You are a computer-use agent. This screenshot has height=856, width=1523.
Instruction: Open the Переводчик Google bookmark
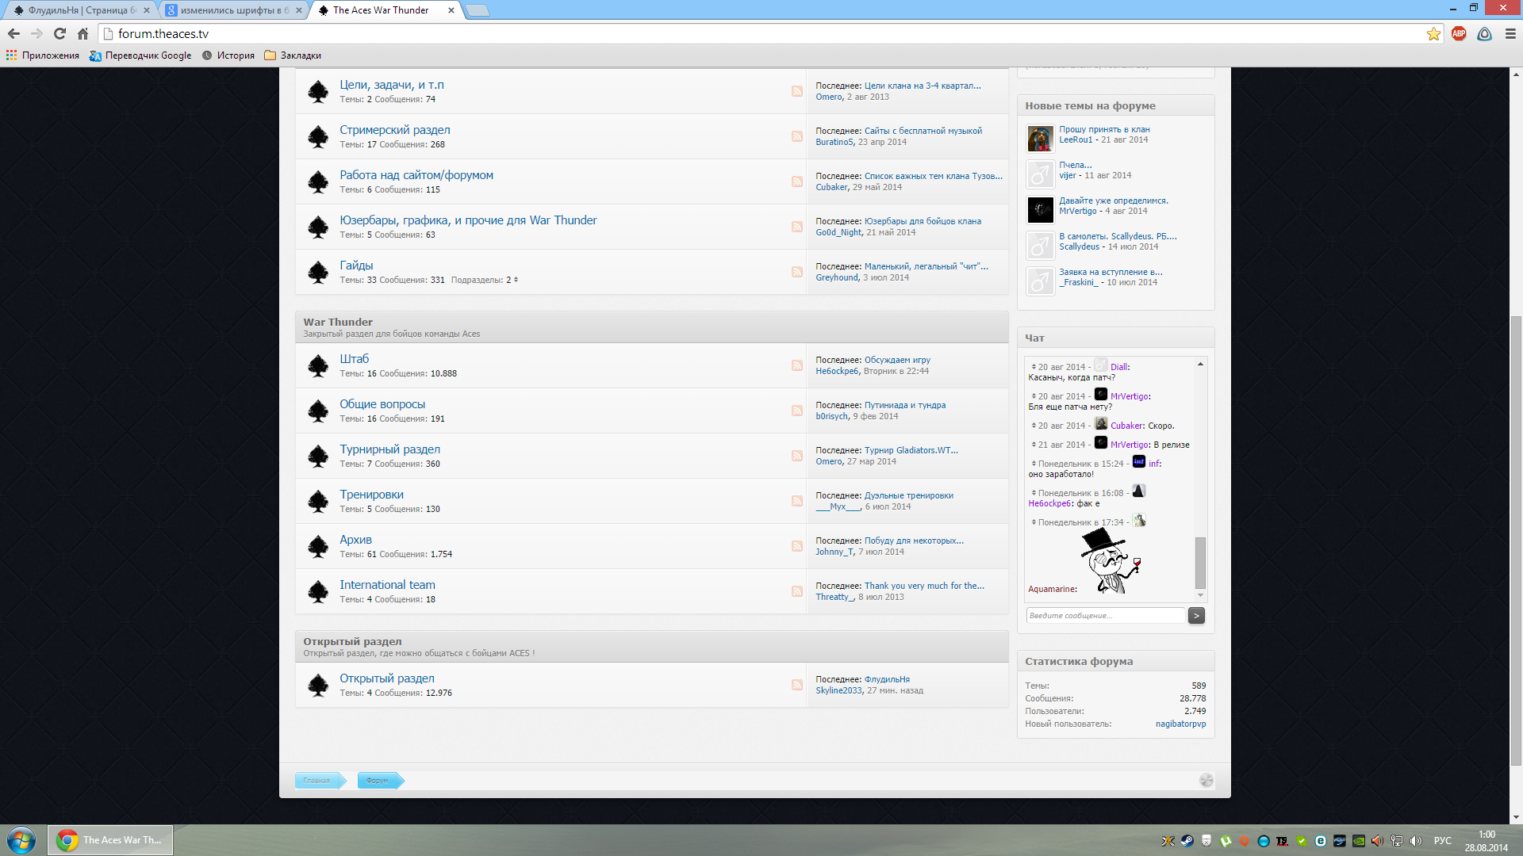[140, 55]
